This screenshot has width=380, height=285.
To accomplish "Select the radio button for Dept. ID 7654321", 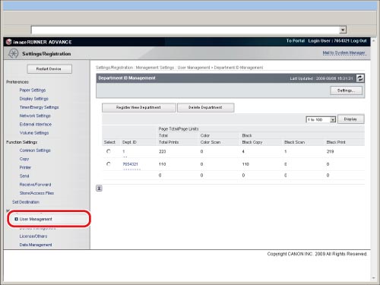I will pos(109,164).
